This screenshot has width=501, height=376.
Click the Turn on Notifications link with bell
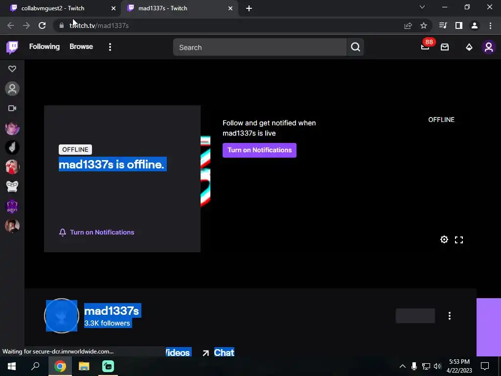pos(96,233)
